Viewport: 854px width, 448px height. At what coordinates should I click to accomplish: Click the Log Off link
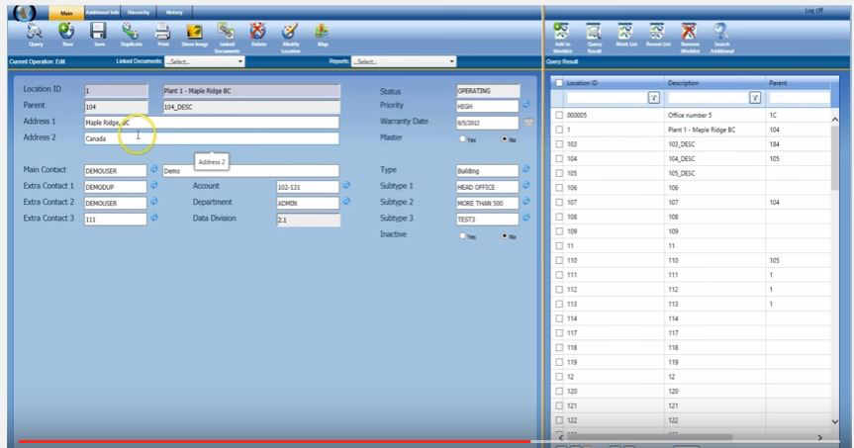pos(813,11)
